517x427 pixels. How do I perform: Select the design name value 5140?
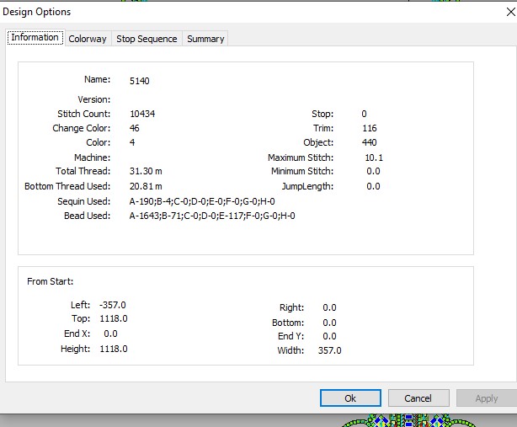tap(140, 81)
